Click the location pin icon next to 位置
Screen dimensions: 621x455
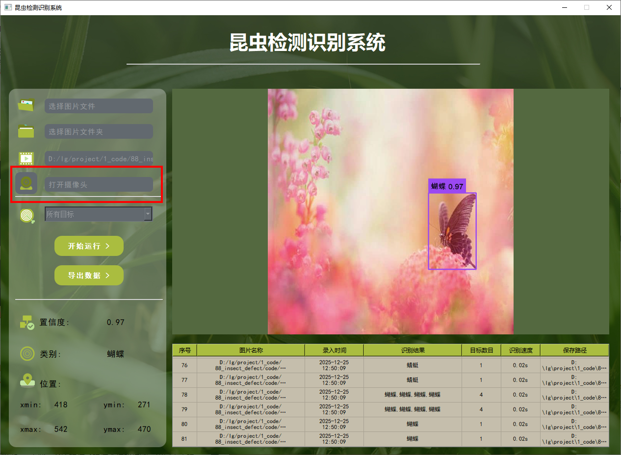[27, 381]
